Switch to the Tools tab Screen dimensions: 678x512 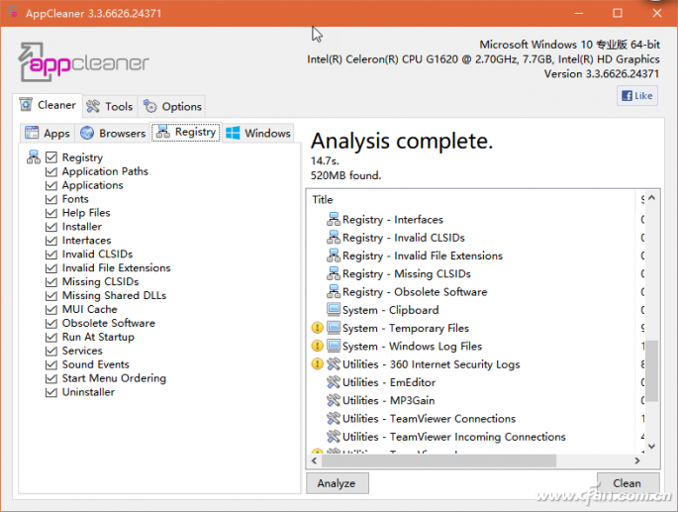coord(110,107)
